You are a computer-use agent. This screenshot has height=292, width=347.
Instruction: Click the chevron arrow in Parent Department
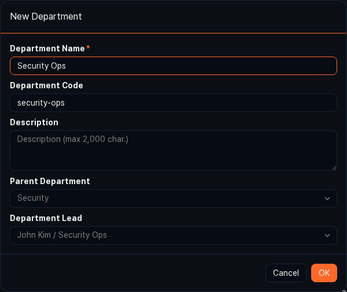tap(327, 199)
